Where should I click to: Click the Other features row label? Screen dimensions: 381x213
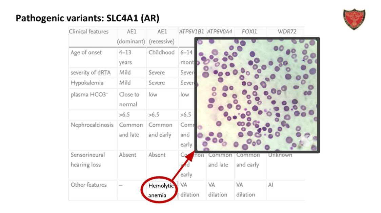click(88, 185)
